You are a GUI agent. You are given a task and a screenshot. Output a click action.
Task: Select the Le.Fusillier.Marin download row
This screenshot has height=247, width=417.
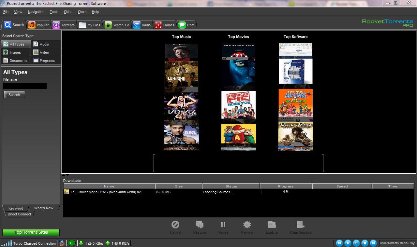click(x=239, y=192)
